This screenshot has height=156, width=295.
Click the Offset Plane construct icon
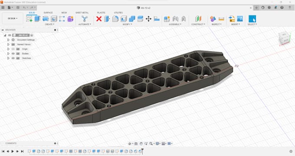coord(198,19)
